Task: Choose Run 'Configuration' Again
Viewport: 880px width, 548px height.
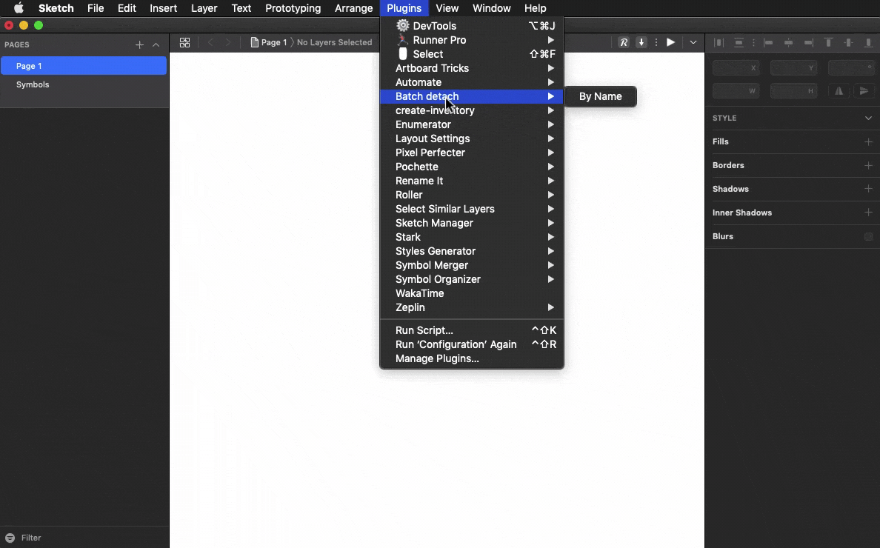Action: (471, 344)
